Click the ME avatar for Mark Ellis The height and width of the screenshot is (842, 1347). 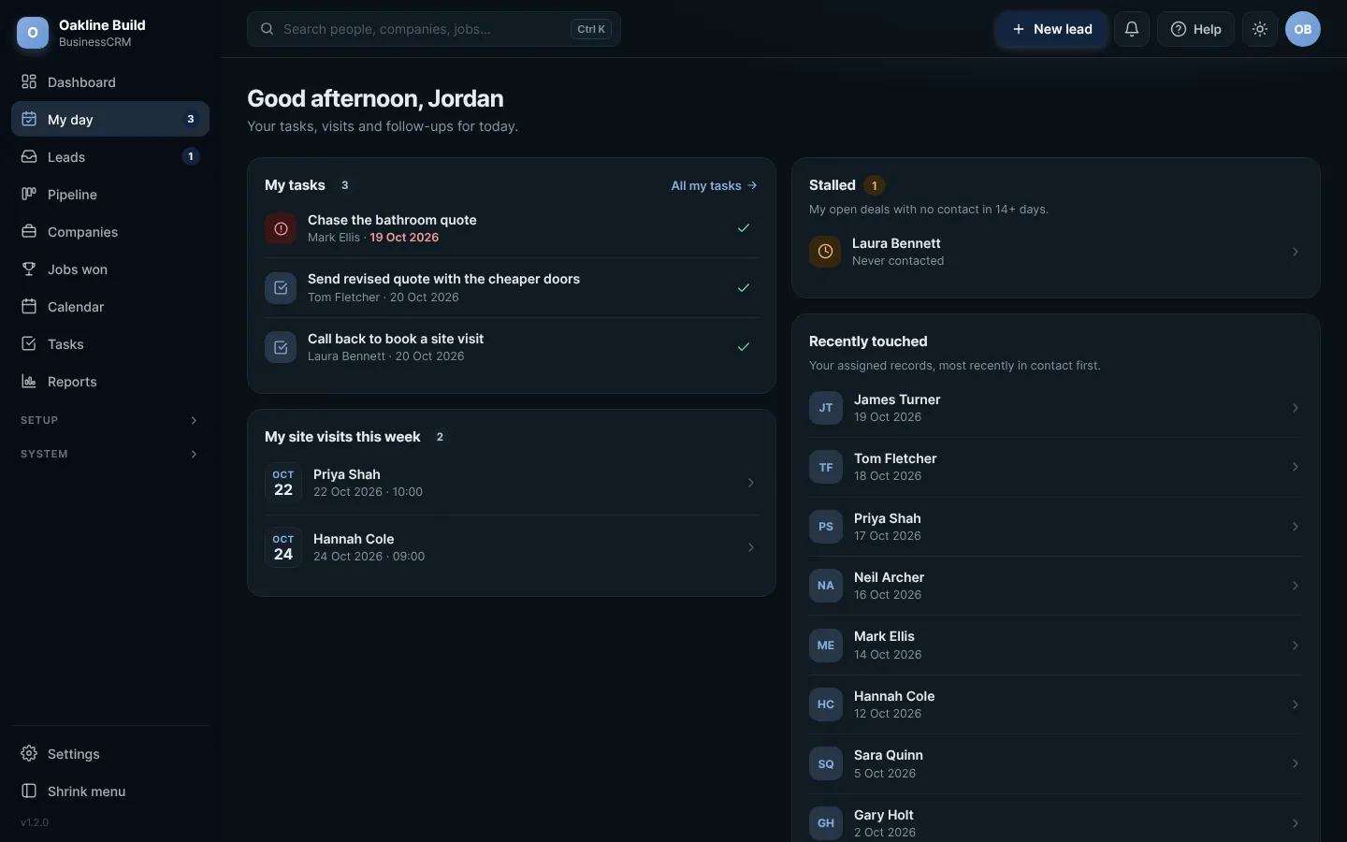826,645
